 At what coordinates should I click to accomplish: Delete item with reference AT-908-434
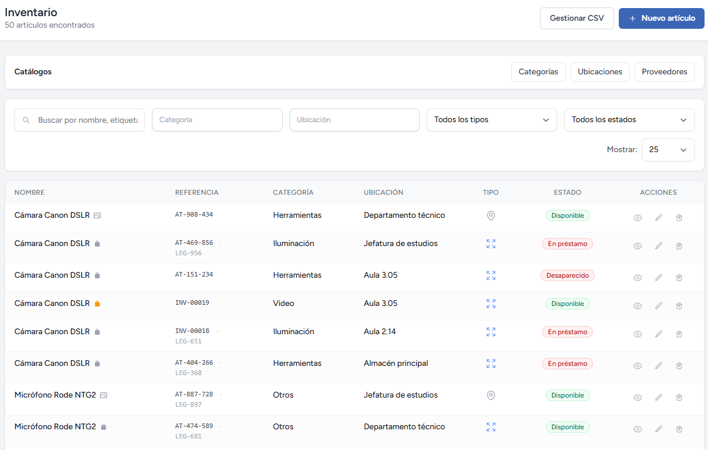[x=679, y=218]
